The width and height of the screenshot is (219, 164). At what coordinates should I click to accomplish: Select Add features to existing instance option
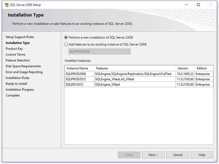coord(66,44)
